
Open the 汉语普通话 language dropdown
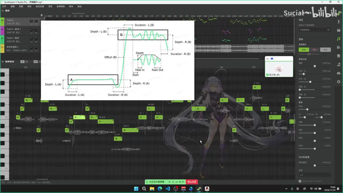tap(315, 30)
